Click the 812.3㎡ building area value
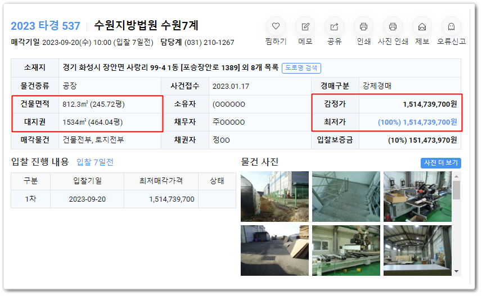Viewport: 482px width, 296px height. pyautogui.click(x=93, y=104)
